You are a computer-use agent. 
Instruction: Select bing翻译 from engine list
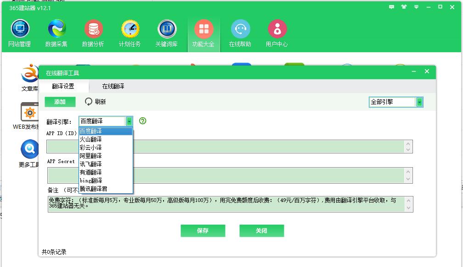click(106, 180)
